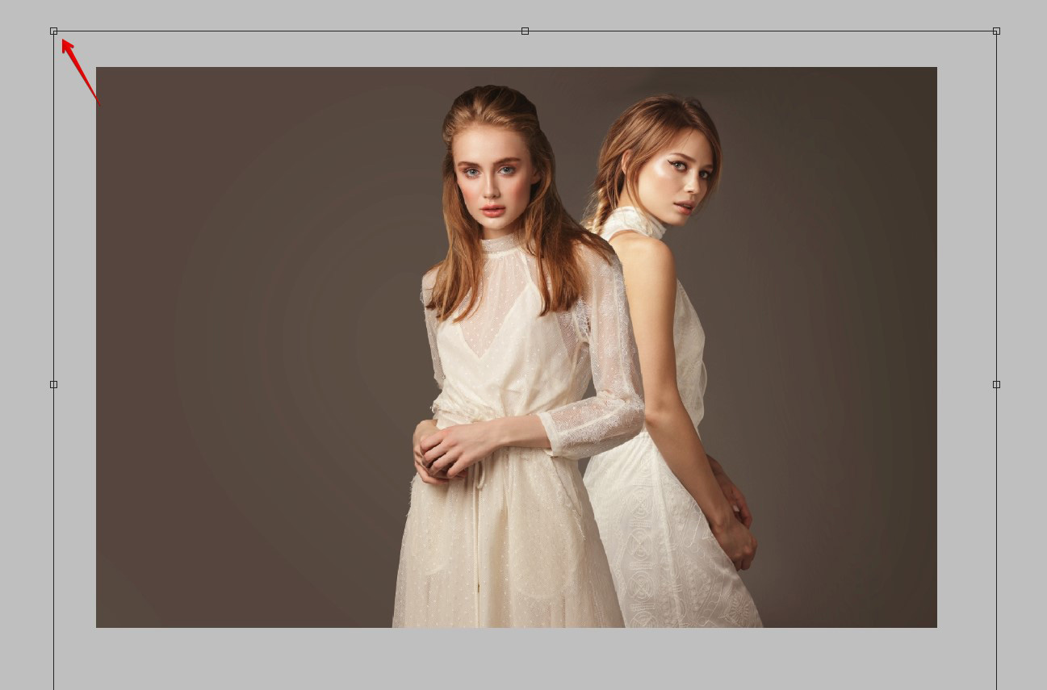Click the top-right transform corner handle
Screen dimensions: 1047x690
click(996, 31)
